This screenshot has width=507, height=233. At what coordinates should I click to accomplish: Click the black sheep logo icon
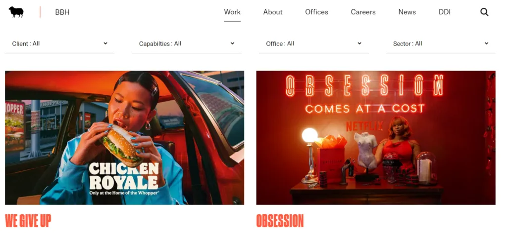click(16, 12)
